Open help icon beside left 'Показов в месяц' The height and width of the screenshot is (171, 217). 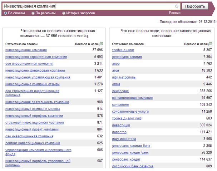coord(102,44)
